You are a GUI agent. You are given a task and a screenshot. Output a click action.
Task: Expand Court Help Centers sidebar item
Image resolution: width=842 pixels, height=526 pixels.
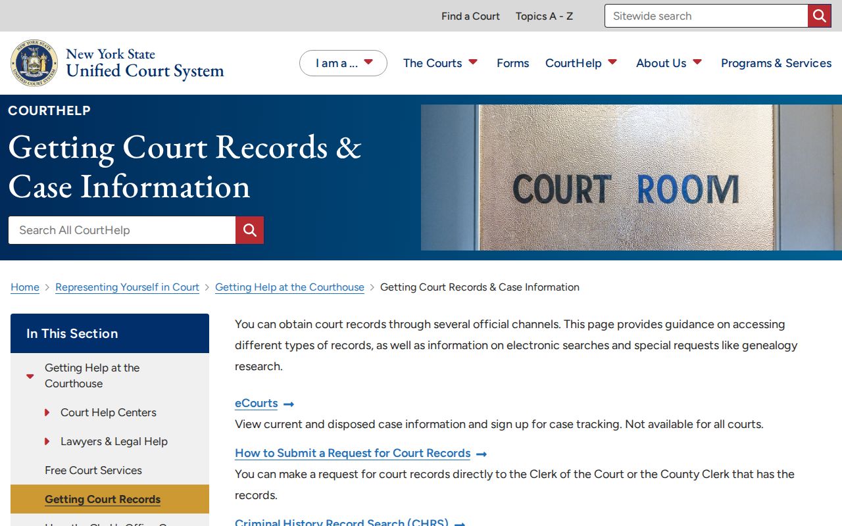coord(47,412)
